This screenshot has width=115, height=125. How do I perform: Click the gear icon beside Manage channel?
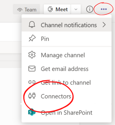[32, 55]
